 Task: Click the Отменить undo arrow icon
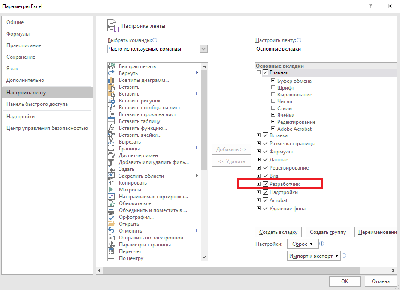coord(111,231)
